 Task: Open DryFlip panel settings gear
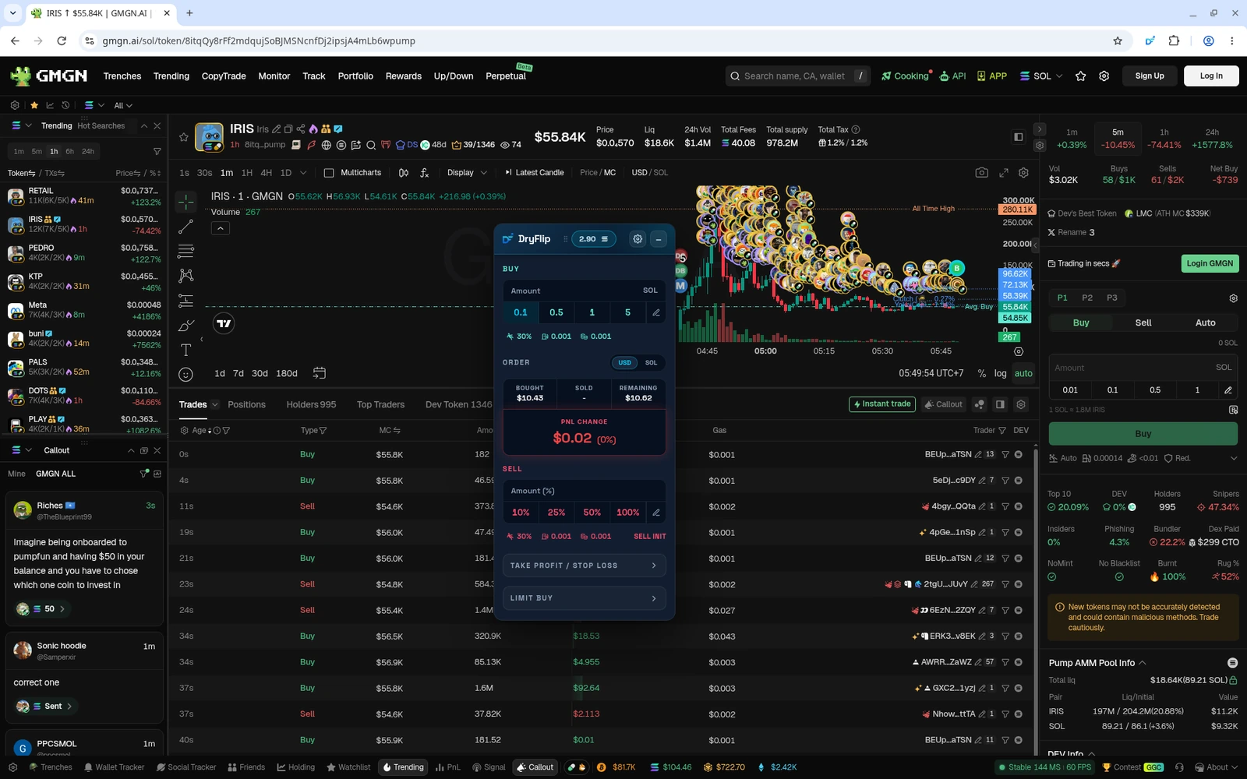638,239
